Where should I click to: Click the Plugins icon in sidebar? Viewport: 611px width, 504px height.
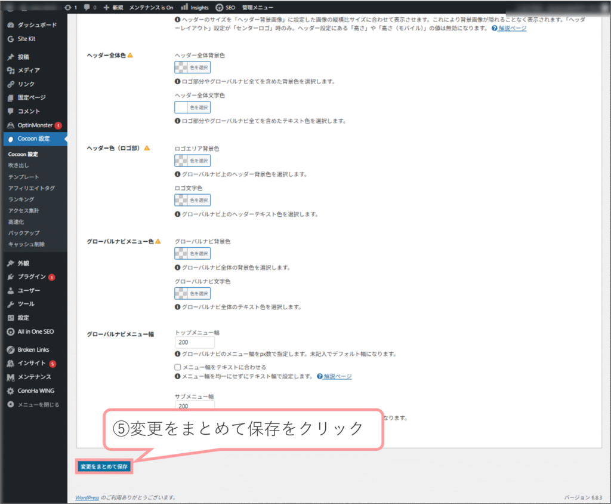(x=10, y=277)
